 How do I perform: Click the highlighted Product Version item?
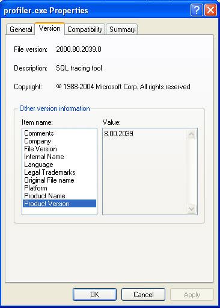60,204
